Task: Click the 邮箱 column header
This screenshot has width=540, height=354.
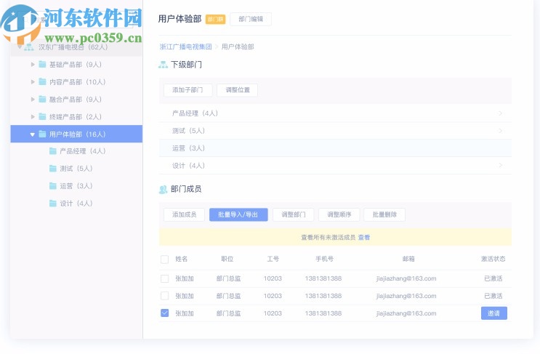Action: (x=408, y=259)
